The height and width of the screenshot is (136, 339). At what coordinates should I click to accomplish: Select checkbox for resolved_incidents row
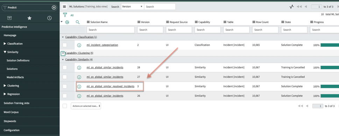[65, 86]
